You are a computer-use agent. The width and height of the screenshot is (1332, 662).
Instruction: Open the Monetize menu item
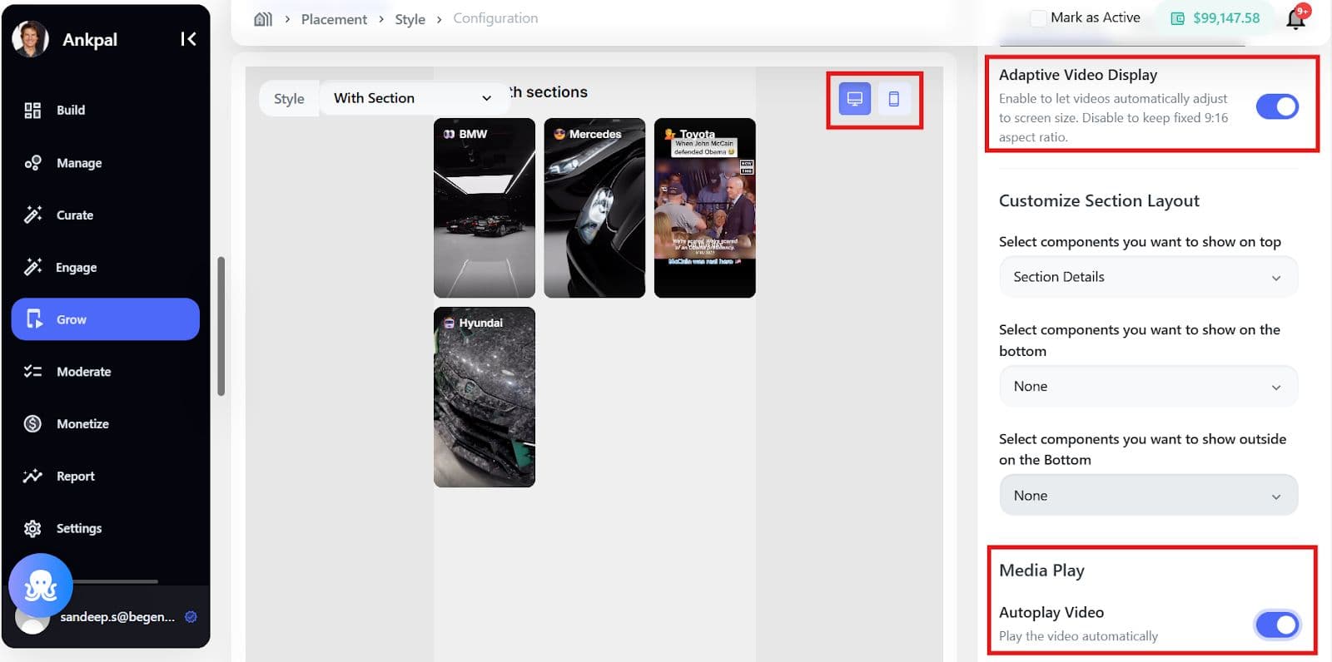coord(82,424)
